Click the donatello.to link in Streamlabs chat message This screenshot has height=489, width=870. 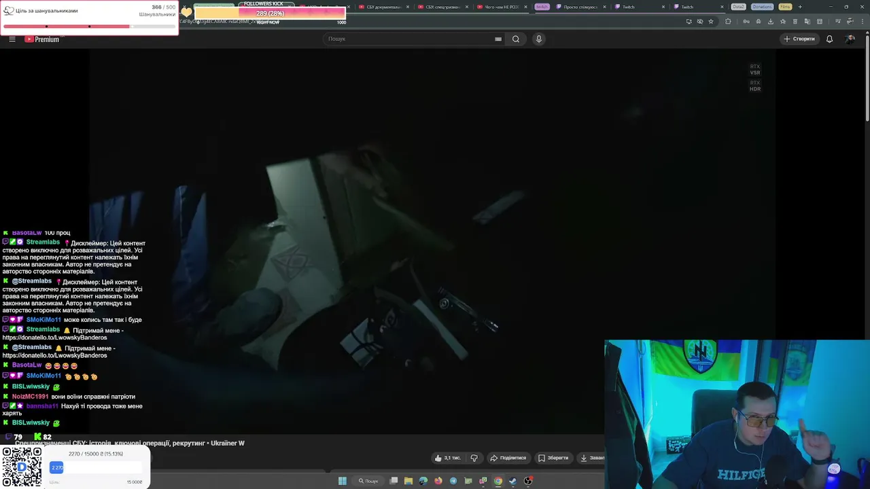(x=54, y=338)
